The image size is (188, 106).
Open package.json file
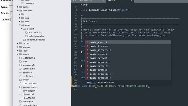[29, 91]
